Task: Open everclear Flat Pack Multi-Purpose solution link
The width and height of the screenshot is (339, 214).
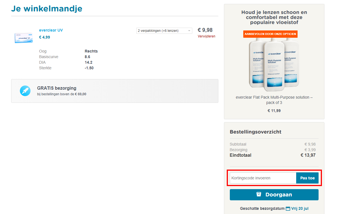Action: (x=274, y=100)
